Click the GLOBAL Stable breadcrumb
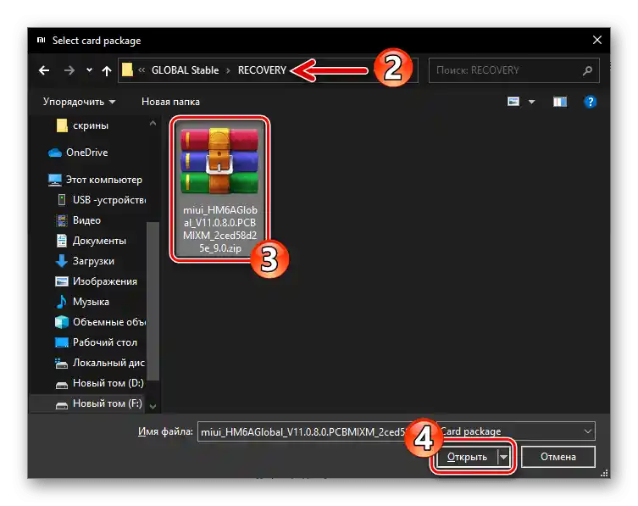Image resolution: width=638 pixels, height=506 pixels. point(186,70)
